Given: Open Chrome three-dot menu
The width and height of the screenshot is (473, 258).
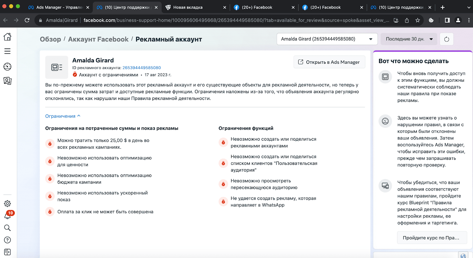Looking at the screenshot, I should [469, 20].
